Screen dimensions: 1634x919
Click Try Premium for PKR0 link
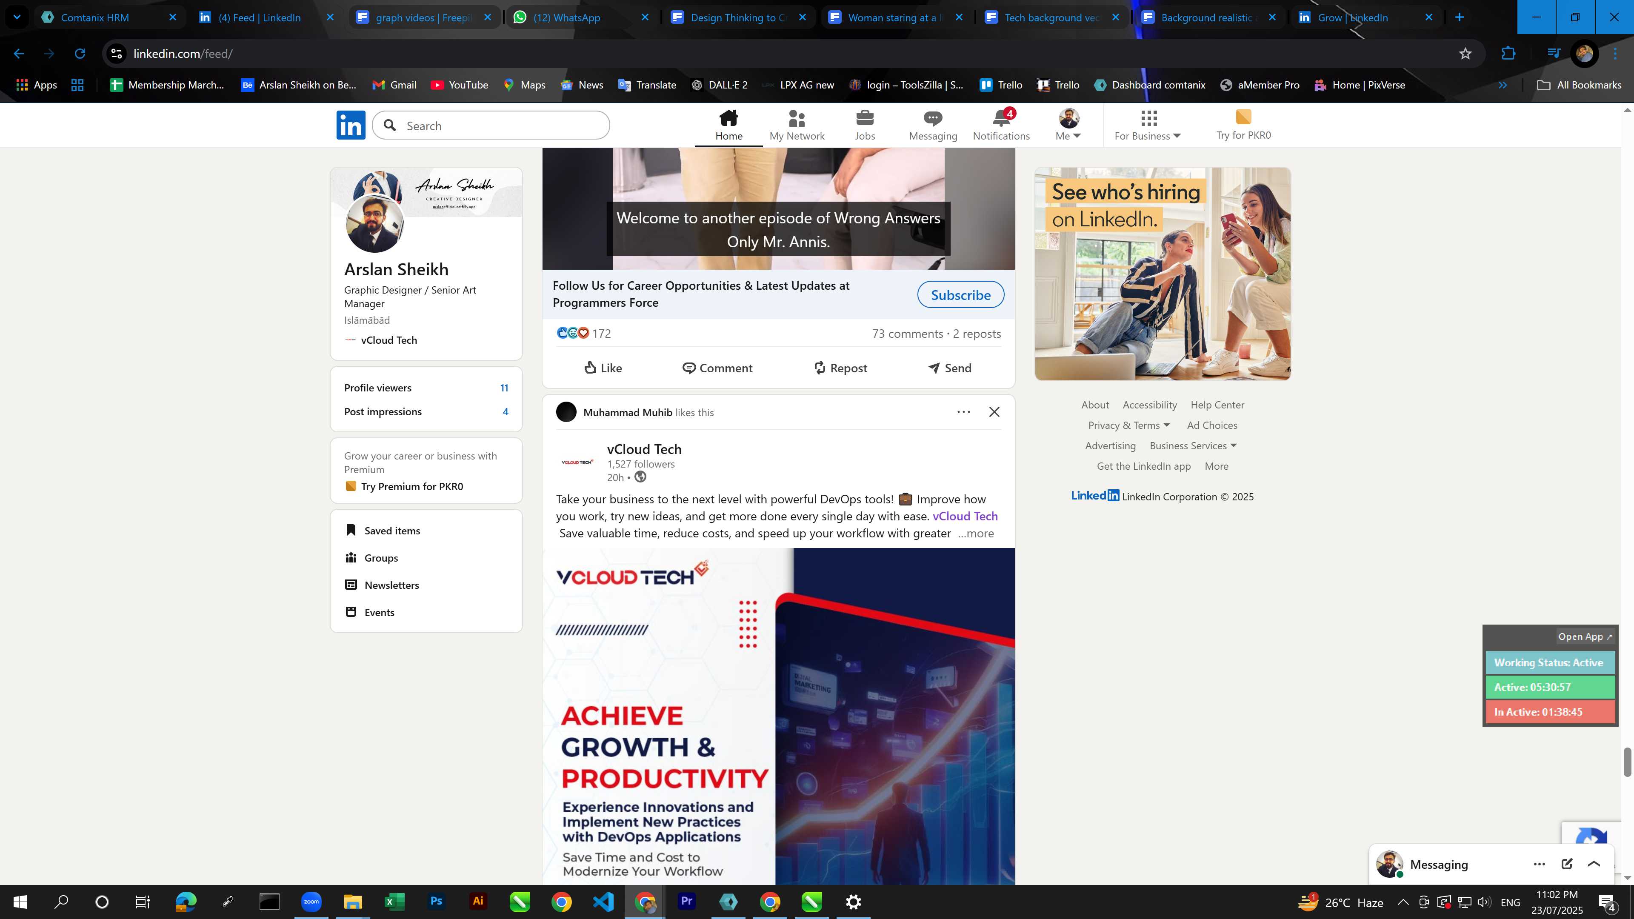click(x=411, y=486)
